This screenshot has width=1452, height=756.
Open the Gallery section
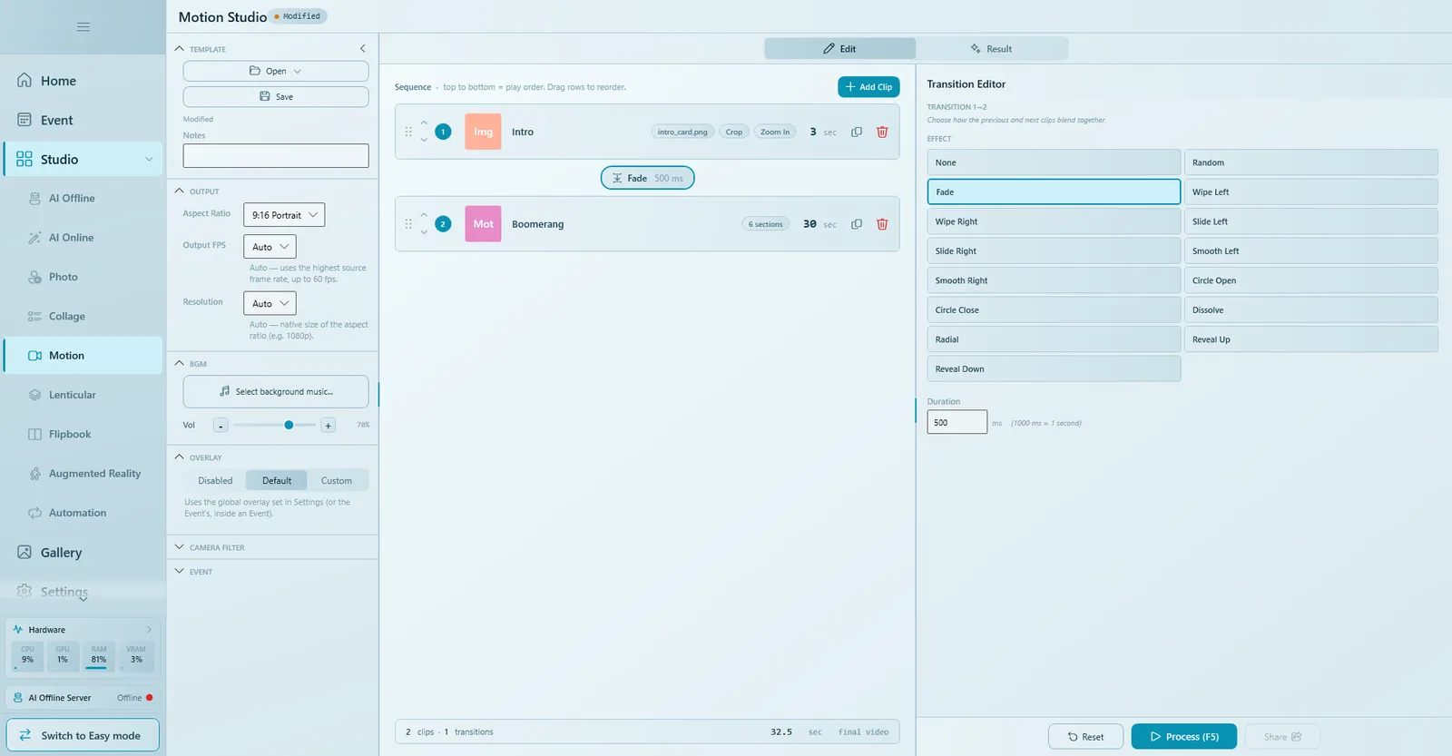pos(83,553)
